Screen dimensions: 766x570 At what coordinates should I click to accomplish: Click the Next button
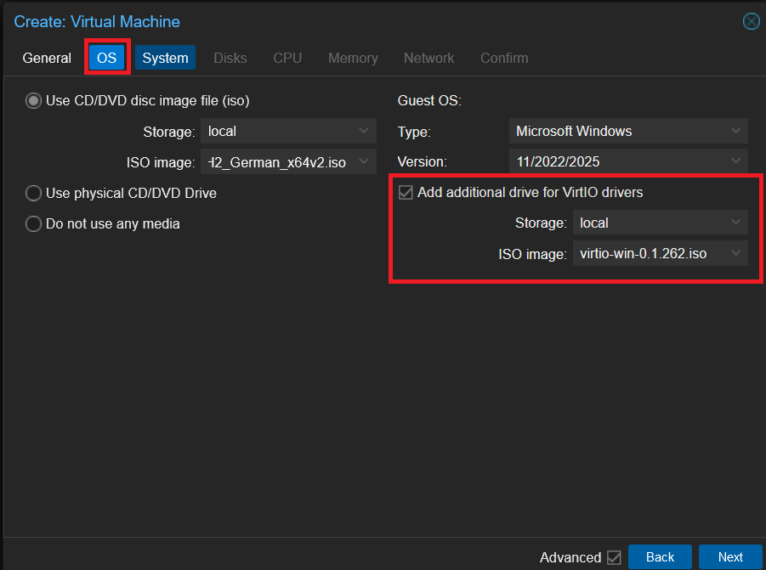click(x=730, y=557)
